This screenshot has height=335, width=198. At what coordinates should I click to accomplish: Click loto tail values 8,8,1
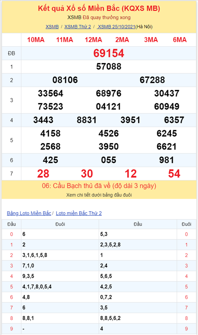[28, 318]
